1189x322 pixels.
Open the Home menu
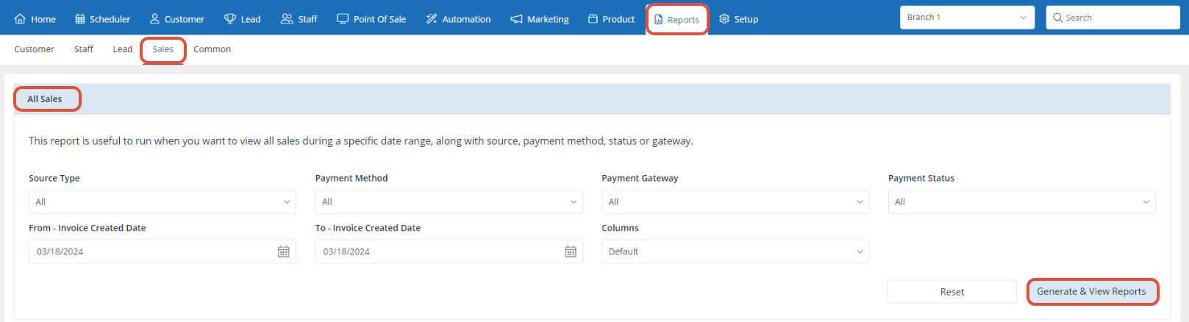coord(35,19)
